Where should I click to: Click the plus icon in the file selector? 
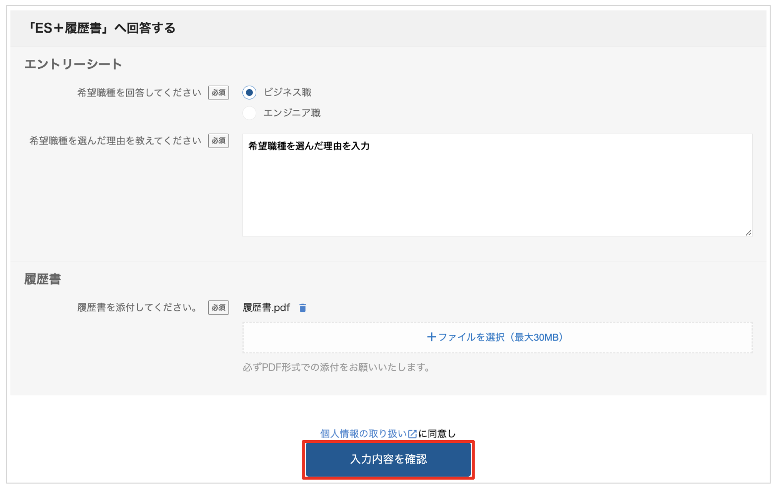pos(432,337)
